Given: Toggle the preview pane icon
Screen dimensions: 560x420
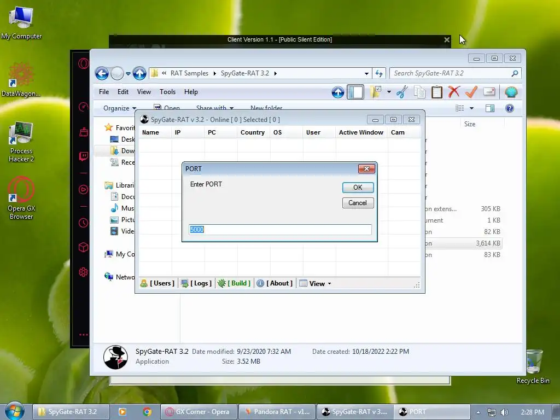Looking at the screenshot, I should (x=490, y=108).
